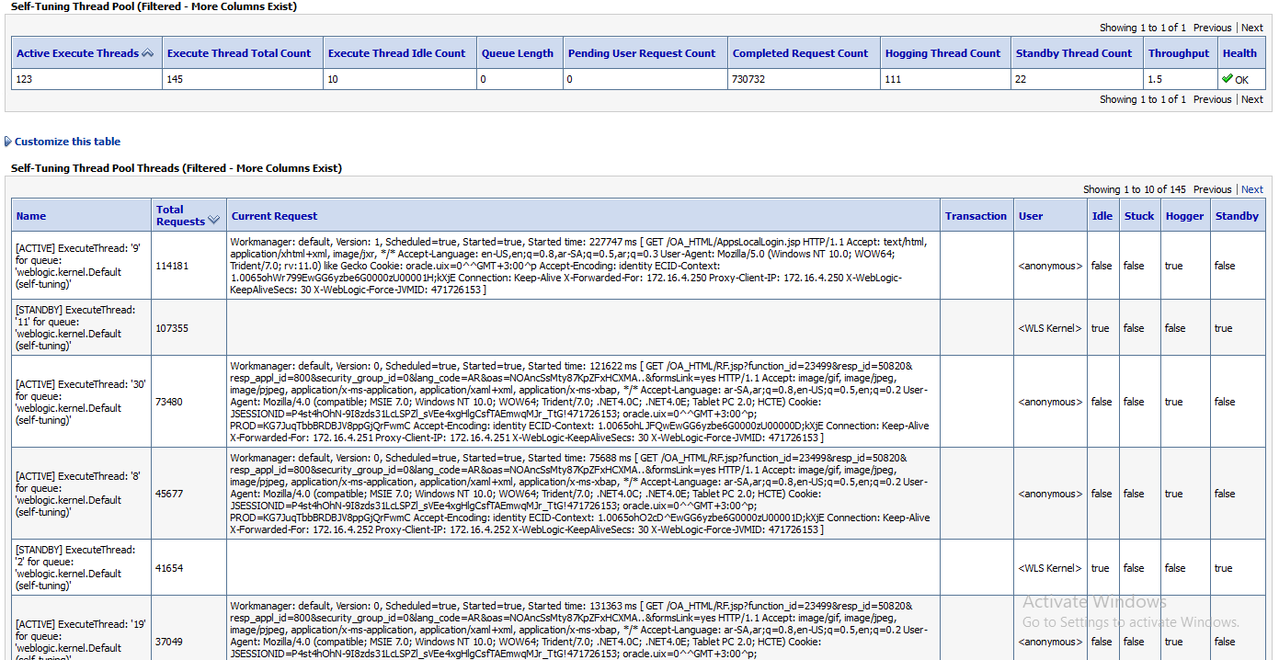Sort by Hogging Thread Count column
The height and width of the screenshot is (660, 1279).
(x=942, y=53)
